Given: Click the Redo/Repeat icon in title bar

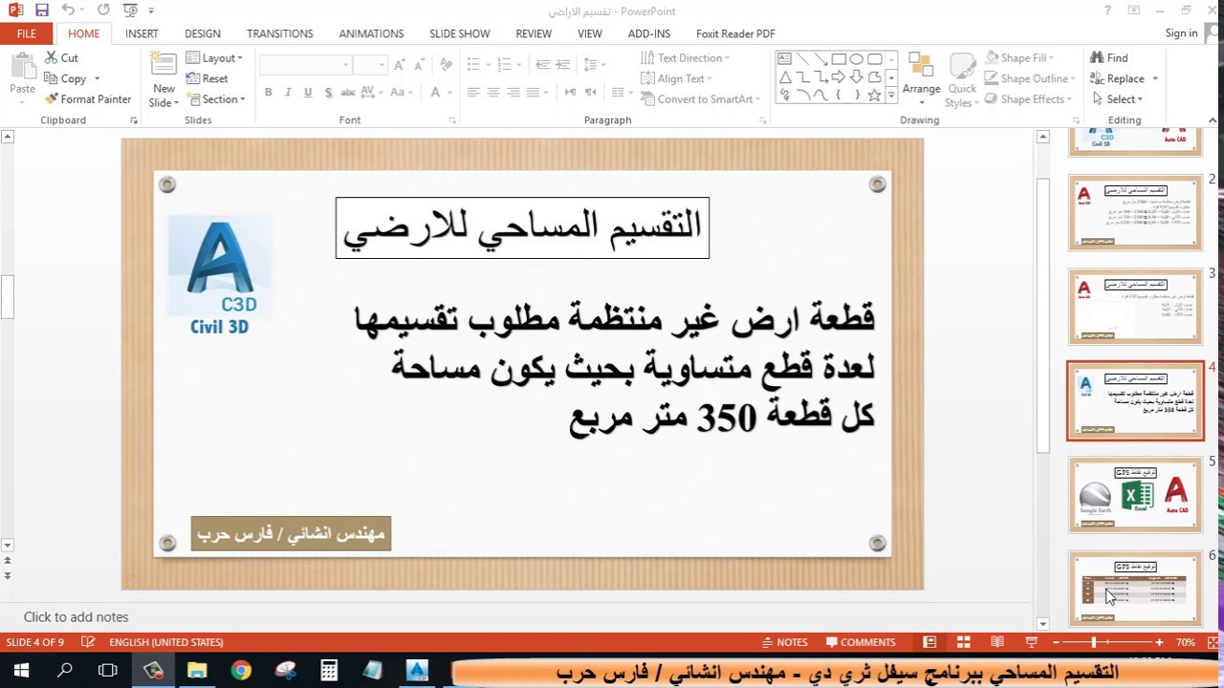Looking at the screenshot, I should point(103,11).
